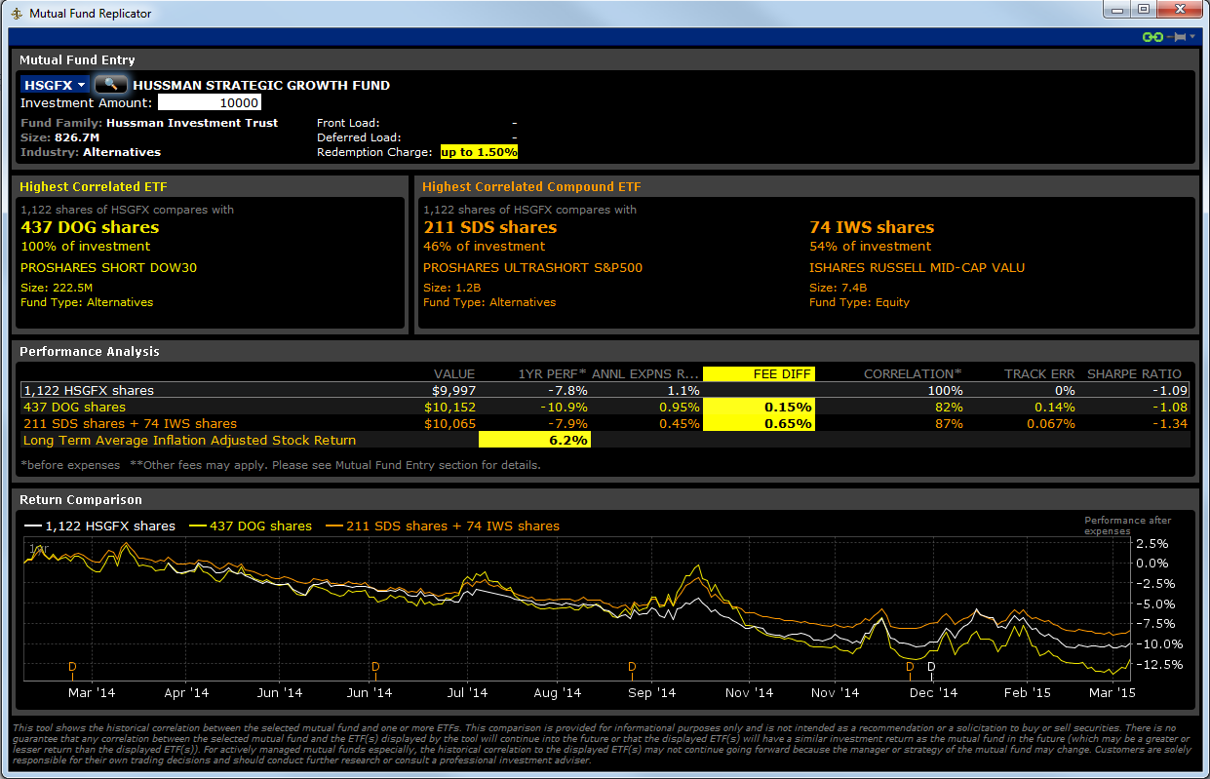Click the VALUE column header
Image resolution: width=1210 pixels, height=779 pixels.
pyautogui.click(x=454, y=373)
